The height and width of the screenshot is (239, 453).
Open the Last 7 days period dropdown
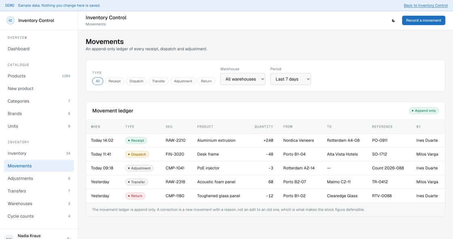pos(290,79)
